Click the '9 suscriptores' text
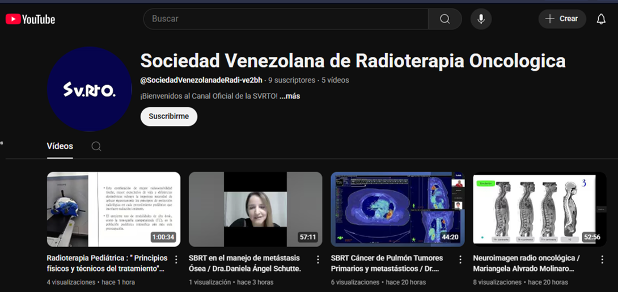618x292 pixels. click(x=292, y=81)
